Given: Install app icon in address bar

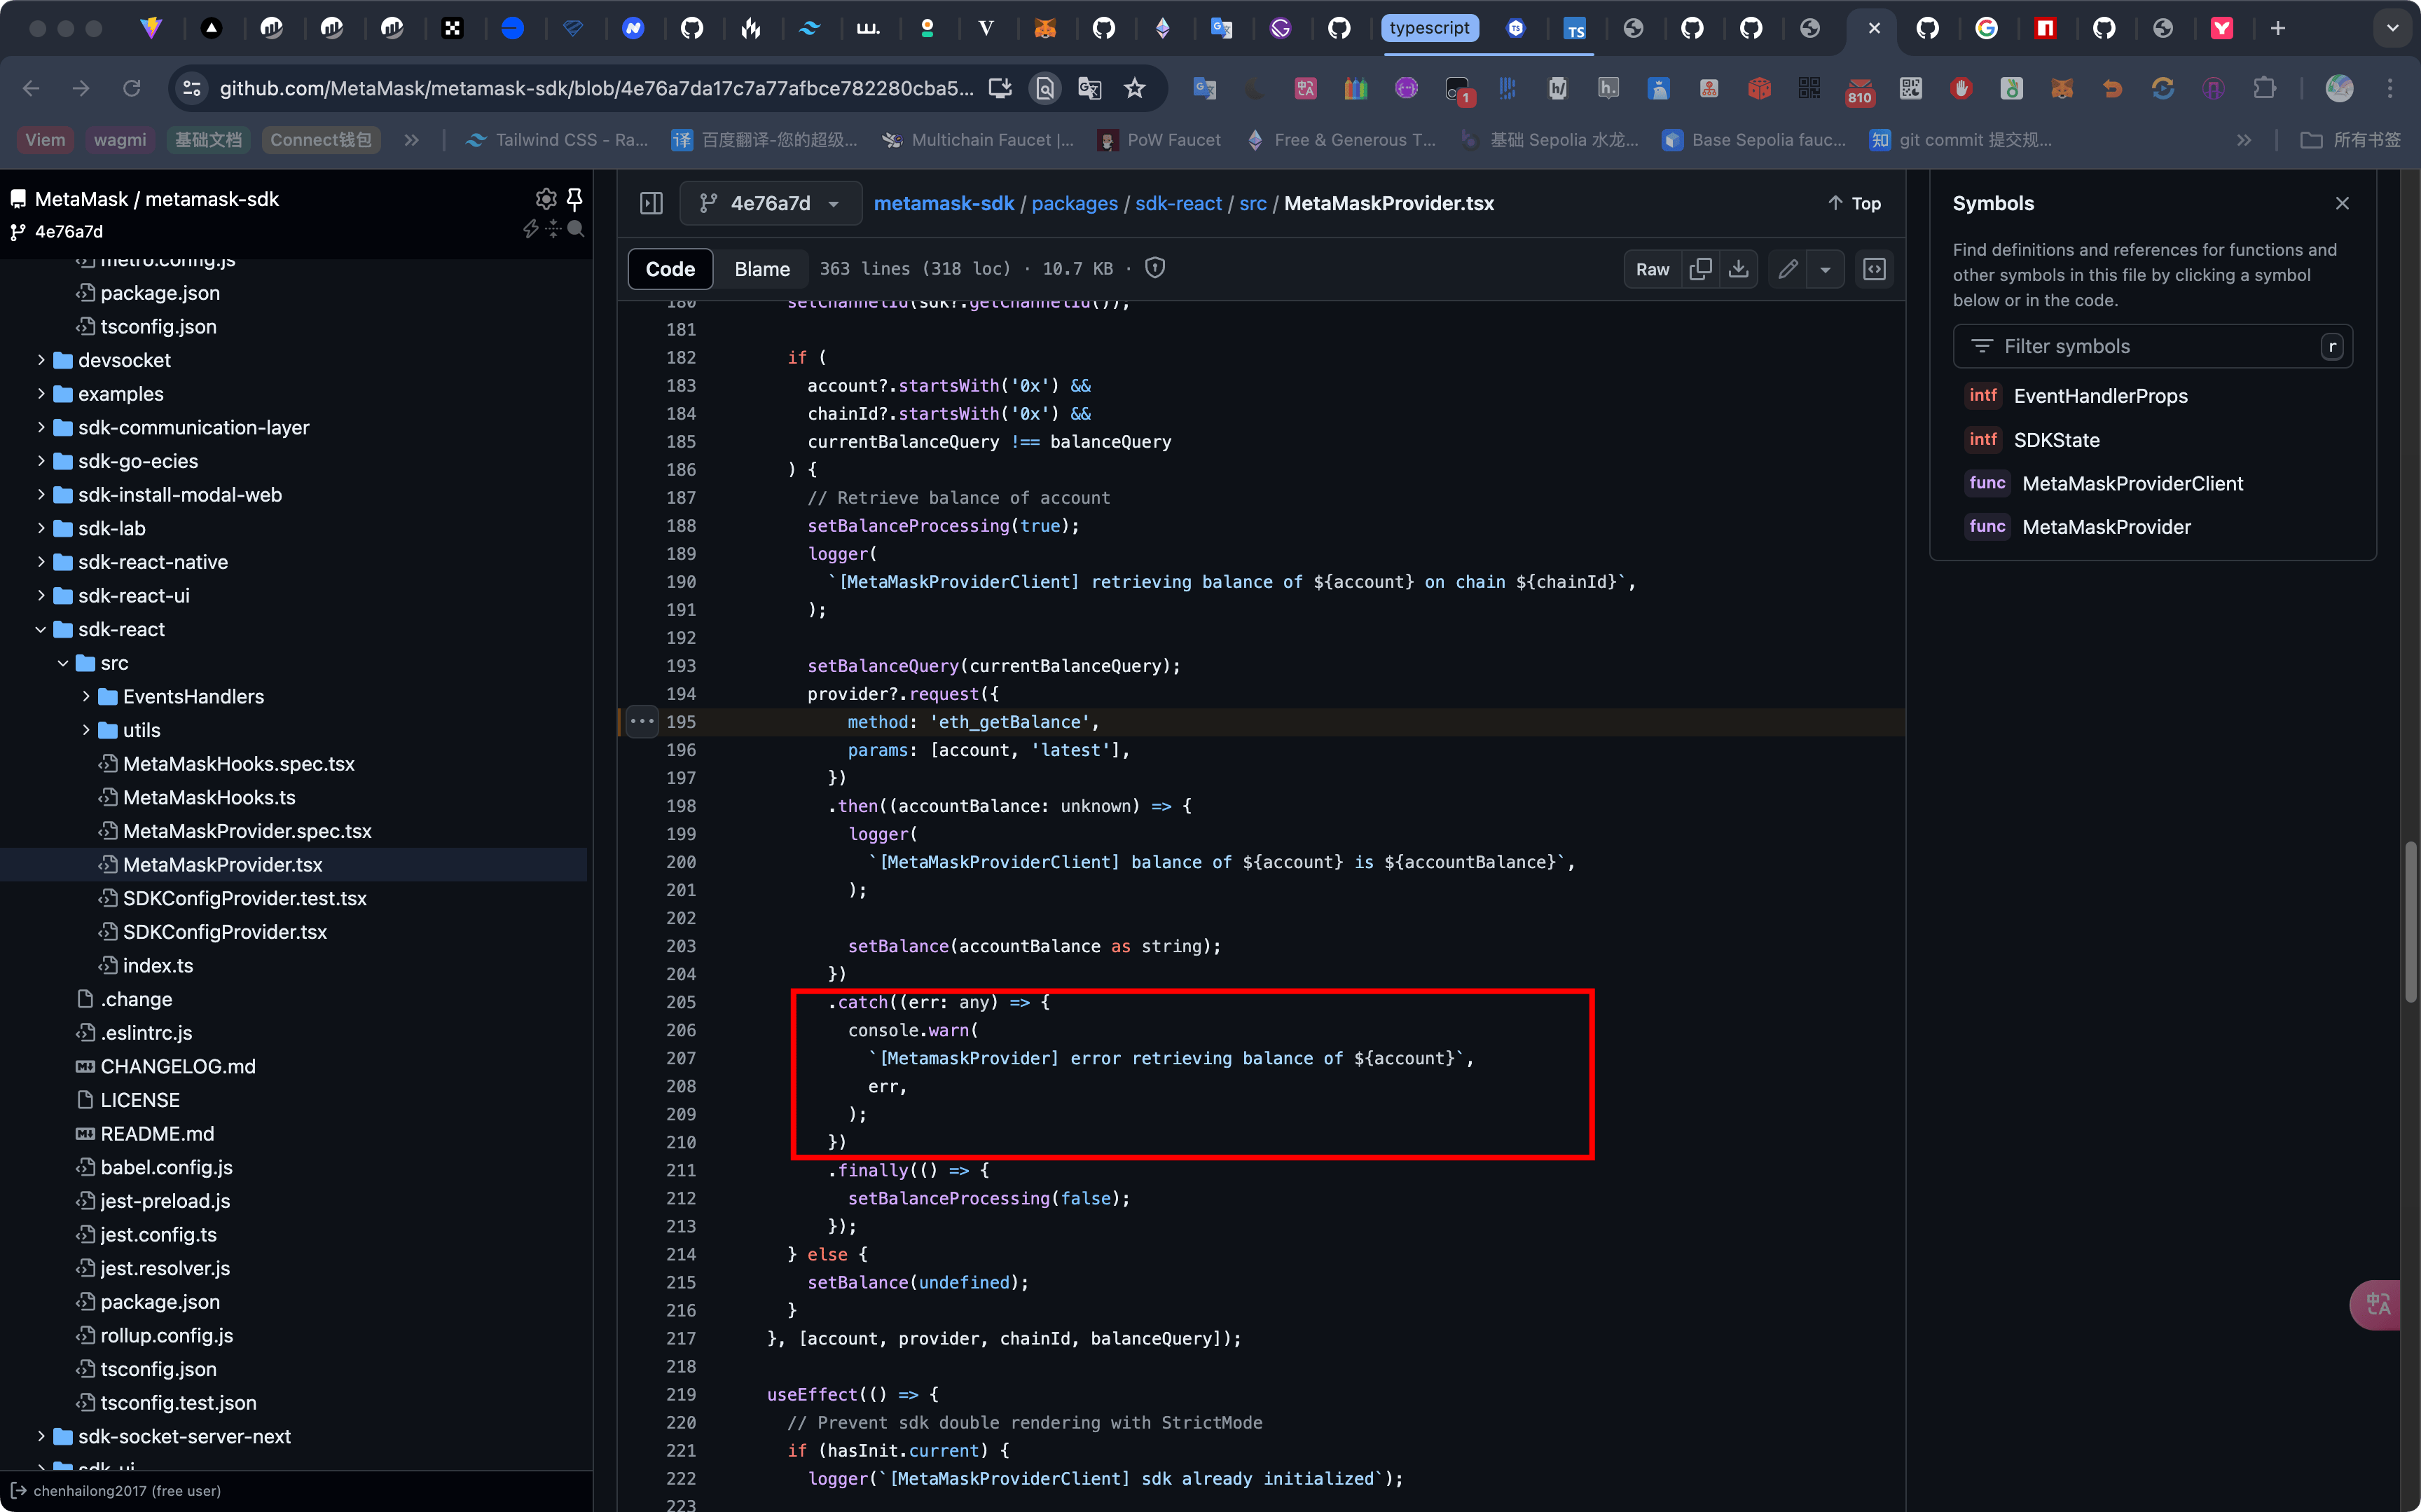Looking at the screenshot, I should click(1000, 88).
